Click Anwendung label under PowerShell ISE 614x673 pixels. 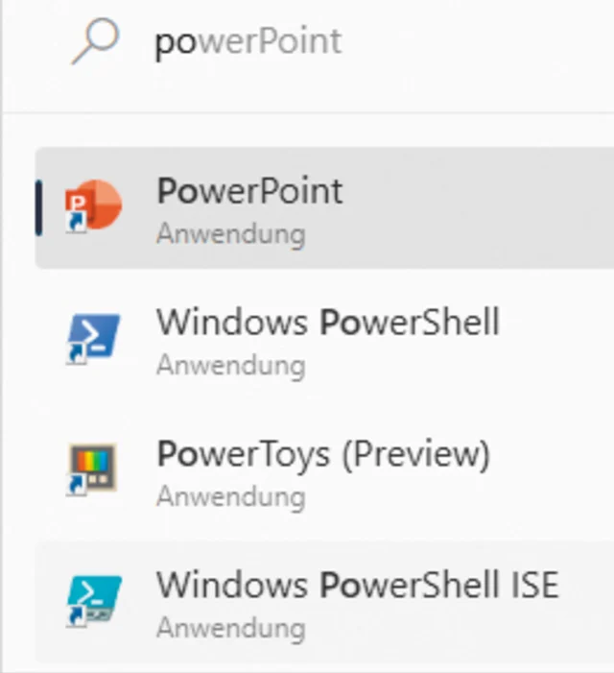(230, 628)
